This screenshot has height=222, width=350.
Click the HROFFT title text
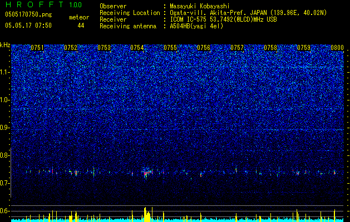click(34, 4)
